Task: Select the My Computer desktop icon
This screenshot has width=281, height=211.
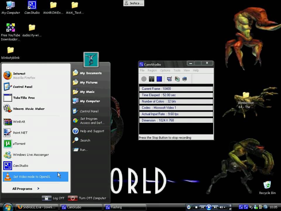Action: pos(11,8)
